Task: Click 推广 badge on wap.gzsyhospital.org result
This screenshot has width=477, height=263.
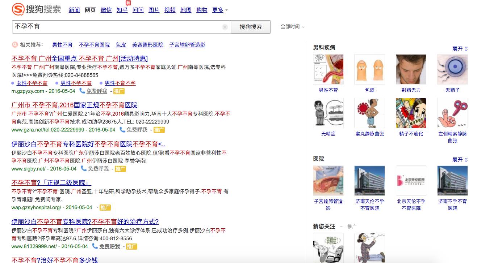Action: click(x=105, y=207)
